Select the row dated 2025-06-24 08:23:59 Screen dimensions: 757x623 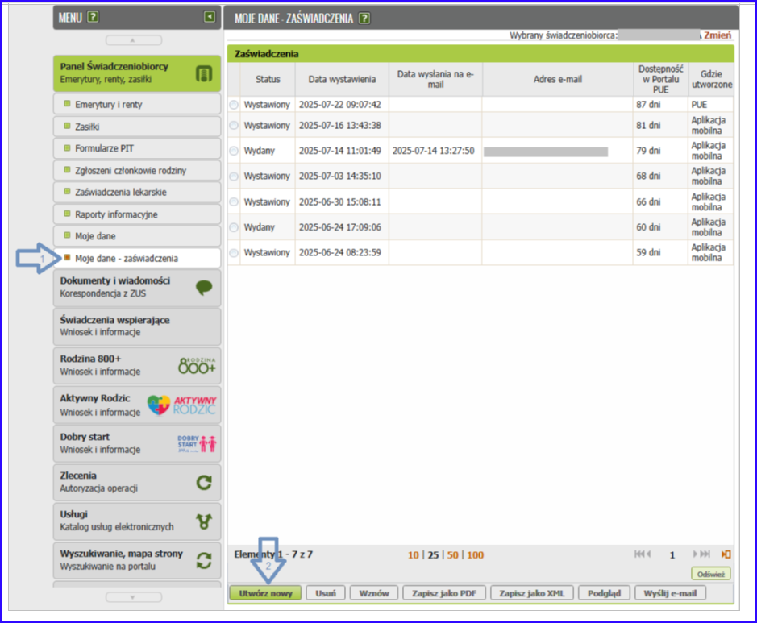(x=234, y=253)
